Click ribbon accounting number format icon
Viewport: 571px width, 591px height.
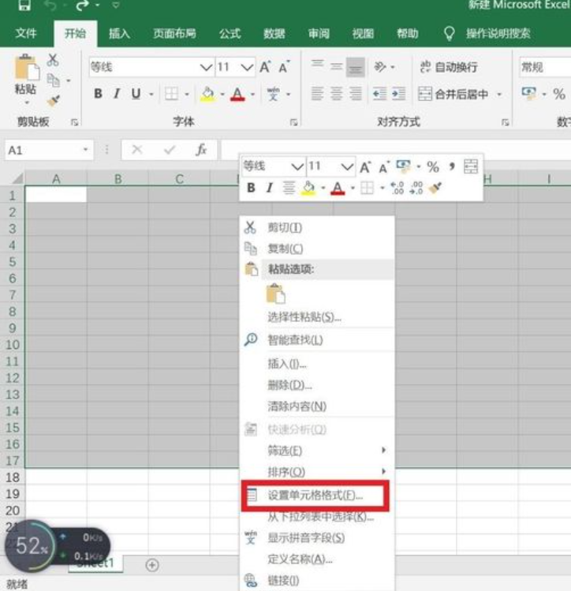point(528,93)
